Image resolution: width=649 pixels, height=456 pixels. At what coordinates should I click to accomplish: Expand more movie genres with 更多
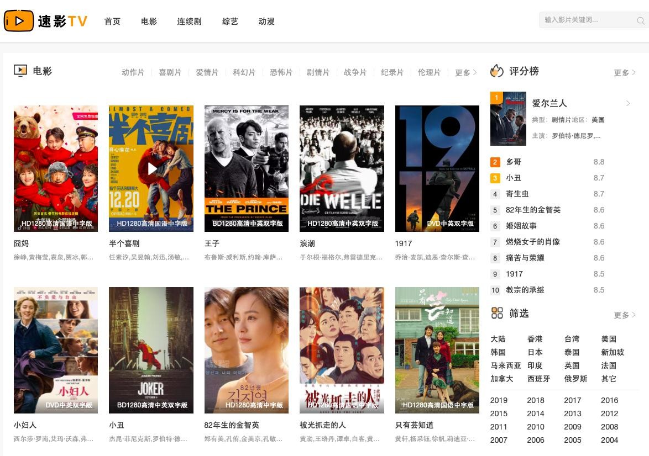(465, 73)
